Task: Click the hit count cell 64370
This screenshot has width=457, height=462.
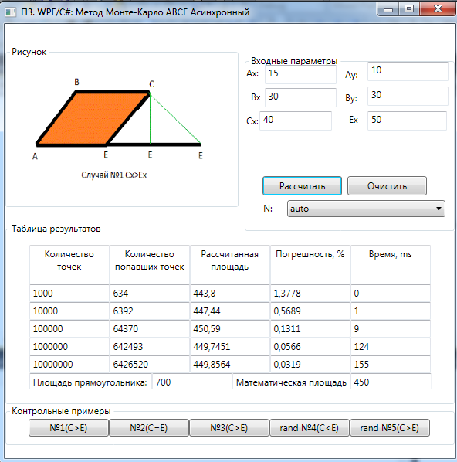Action: click(150, 329)
